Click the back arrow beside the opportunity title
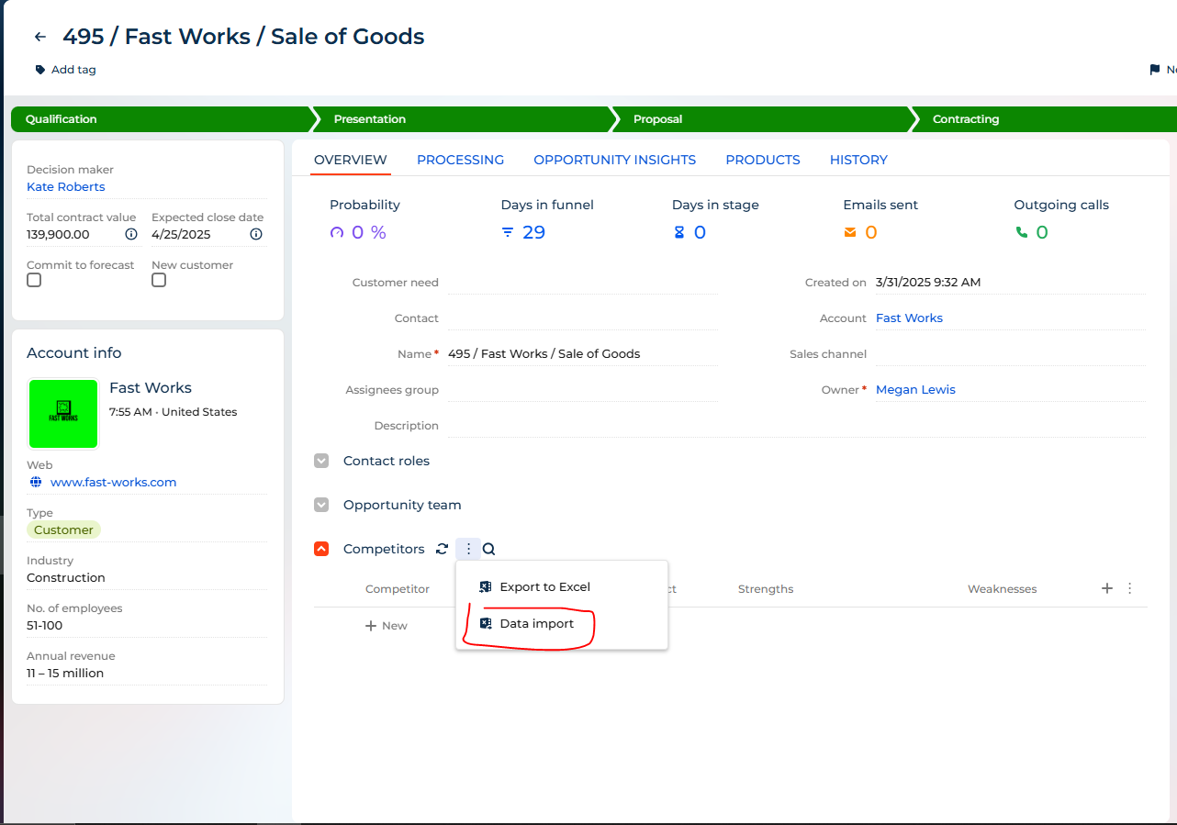The image size is (1177, 825). [x=39, y=37]
